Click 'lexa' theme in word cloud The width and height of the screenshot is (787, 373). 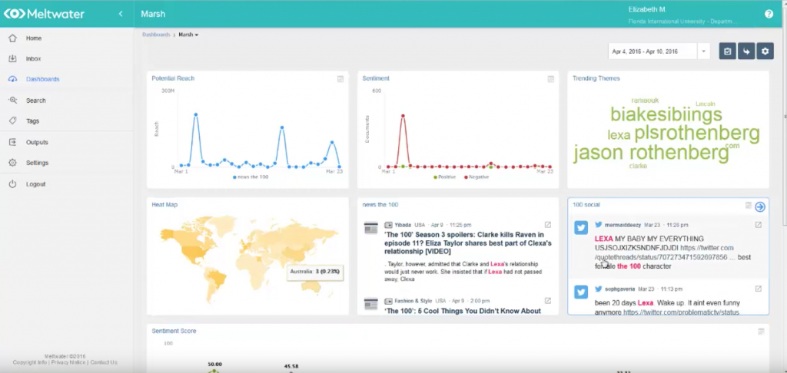click(619, 135)
